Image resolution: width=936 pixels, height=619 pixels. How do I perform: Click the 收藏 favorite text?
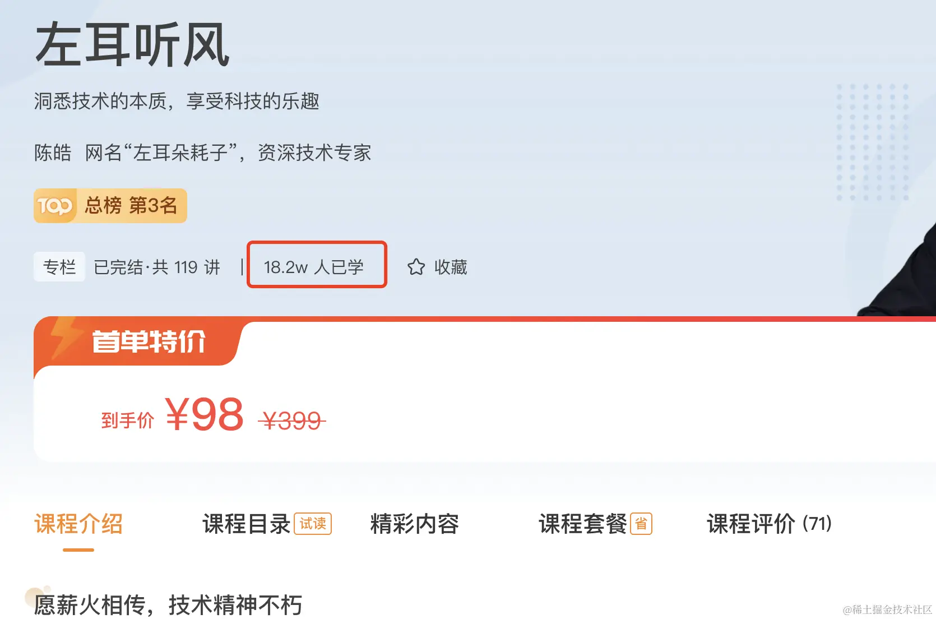[x=451, y=267]
